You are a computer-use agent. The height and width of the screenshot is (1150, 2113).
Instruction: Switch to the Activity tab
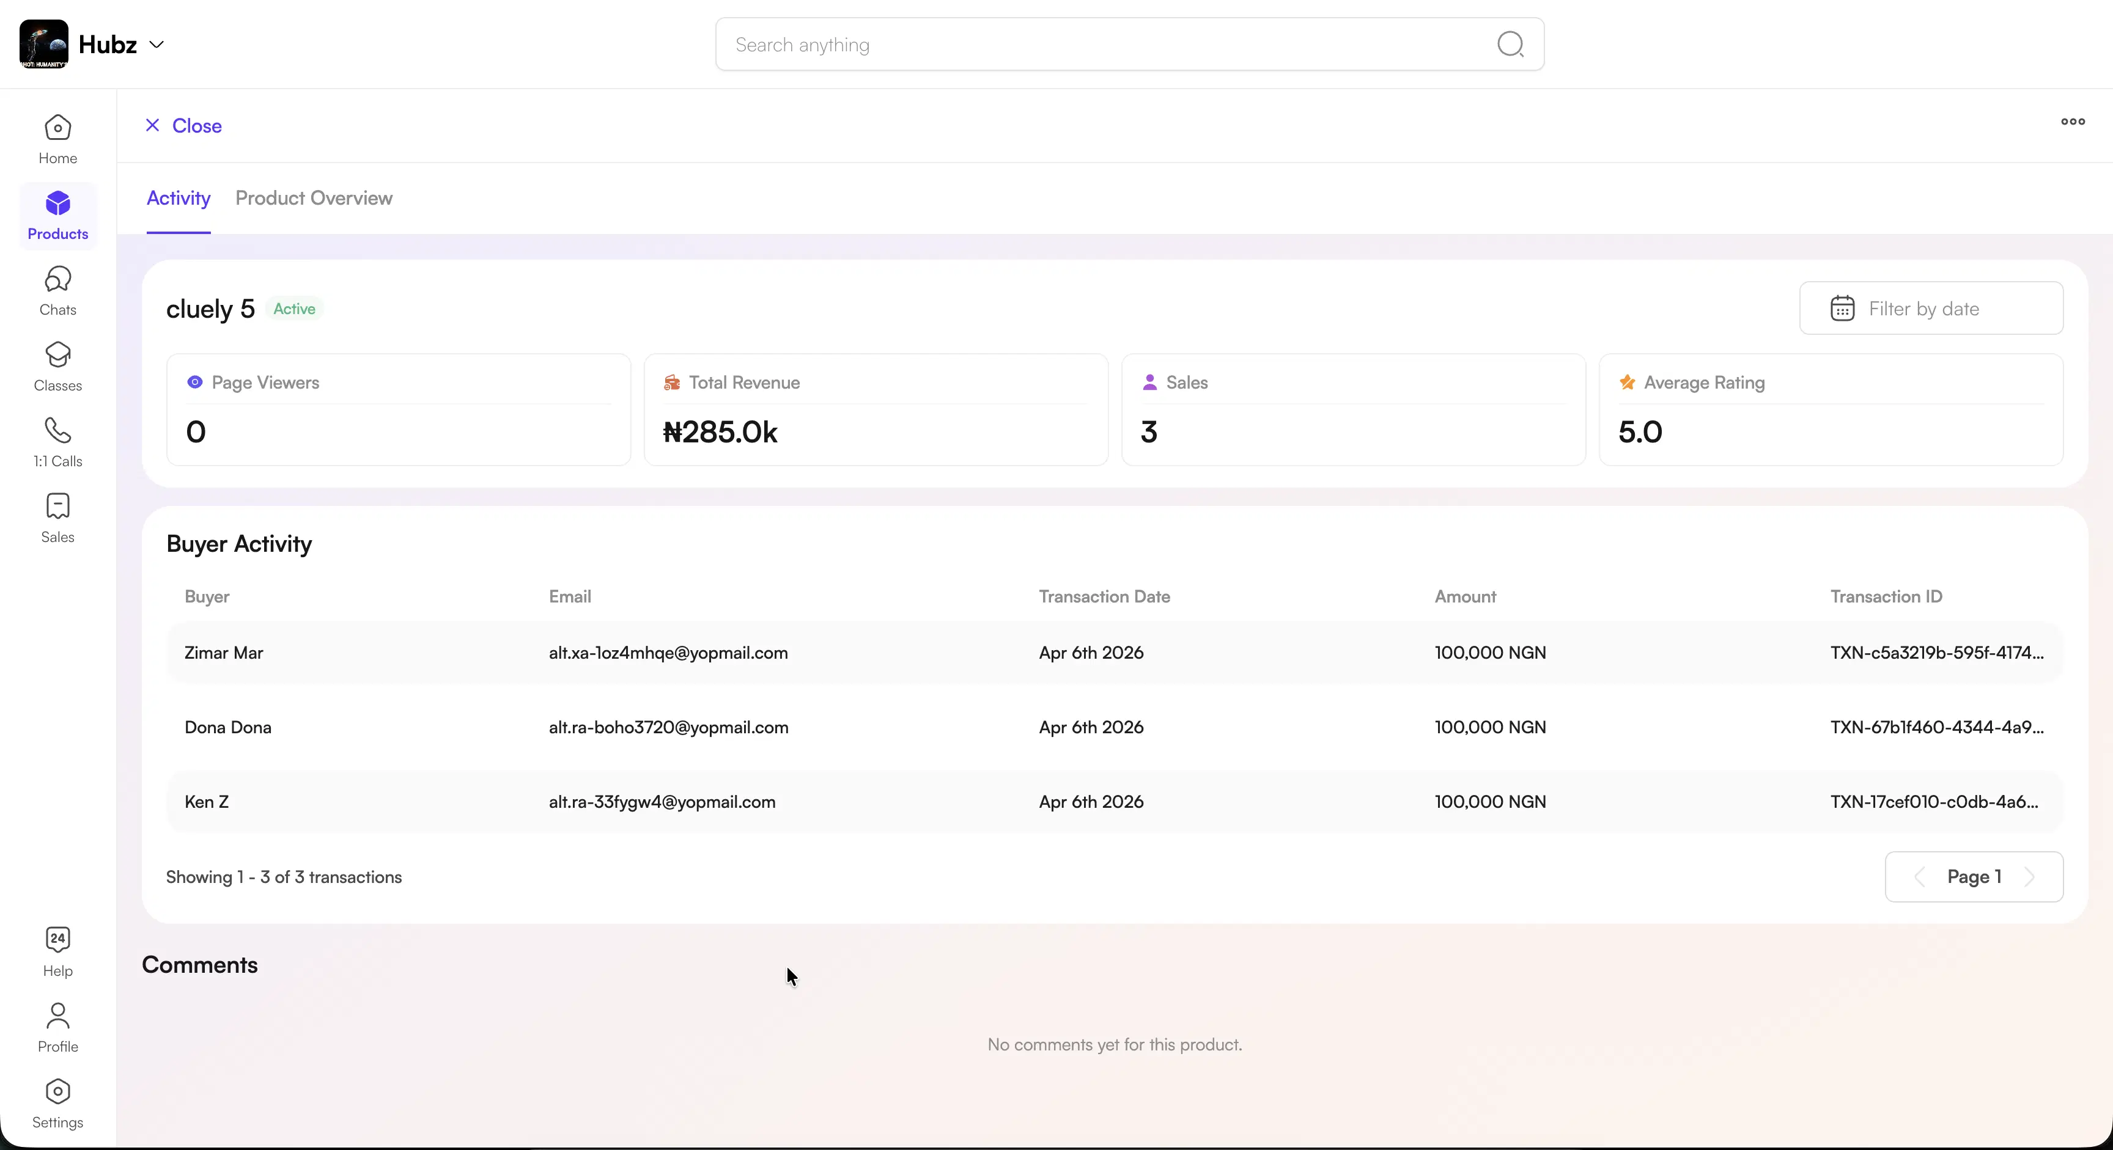click(178, 199)
